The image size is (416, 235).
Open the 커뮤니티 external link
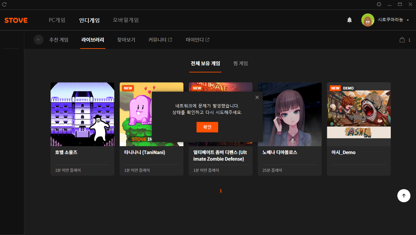pos(160,40)
